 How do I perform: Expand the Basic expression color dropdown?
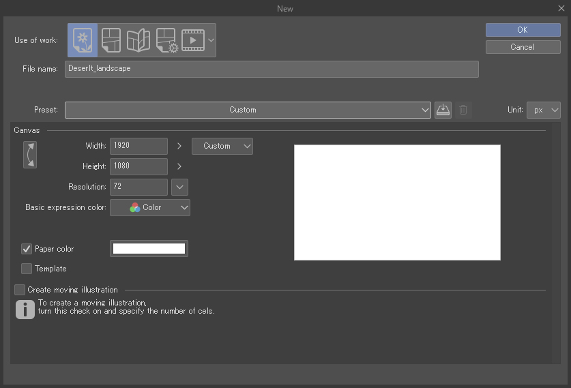(150, 207)
